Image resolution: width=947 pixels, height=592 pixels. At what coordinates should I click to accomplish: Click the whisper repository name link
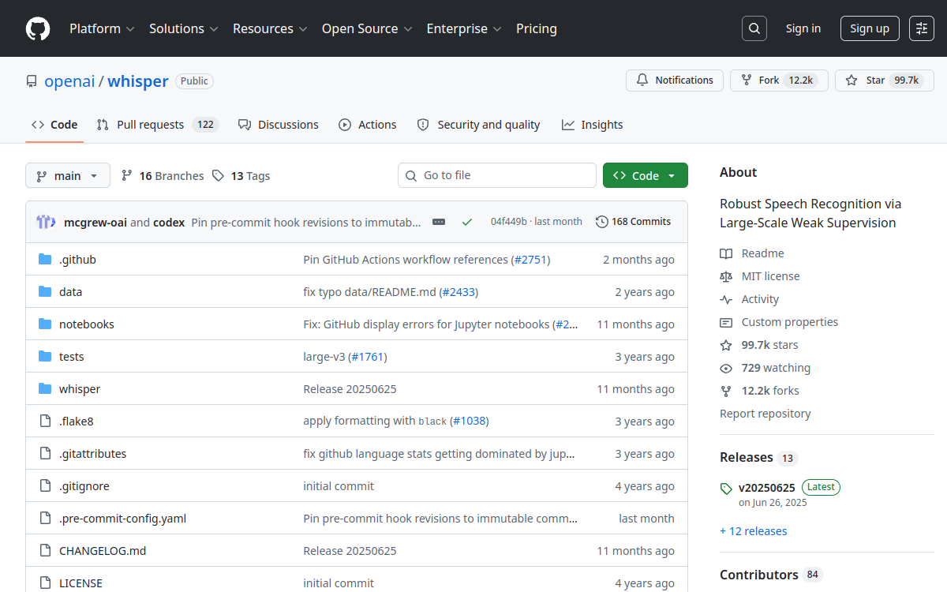pos(138,81)
